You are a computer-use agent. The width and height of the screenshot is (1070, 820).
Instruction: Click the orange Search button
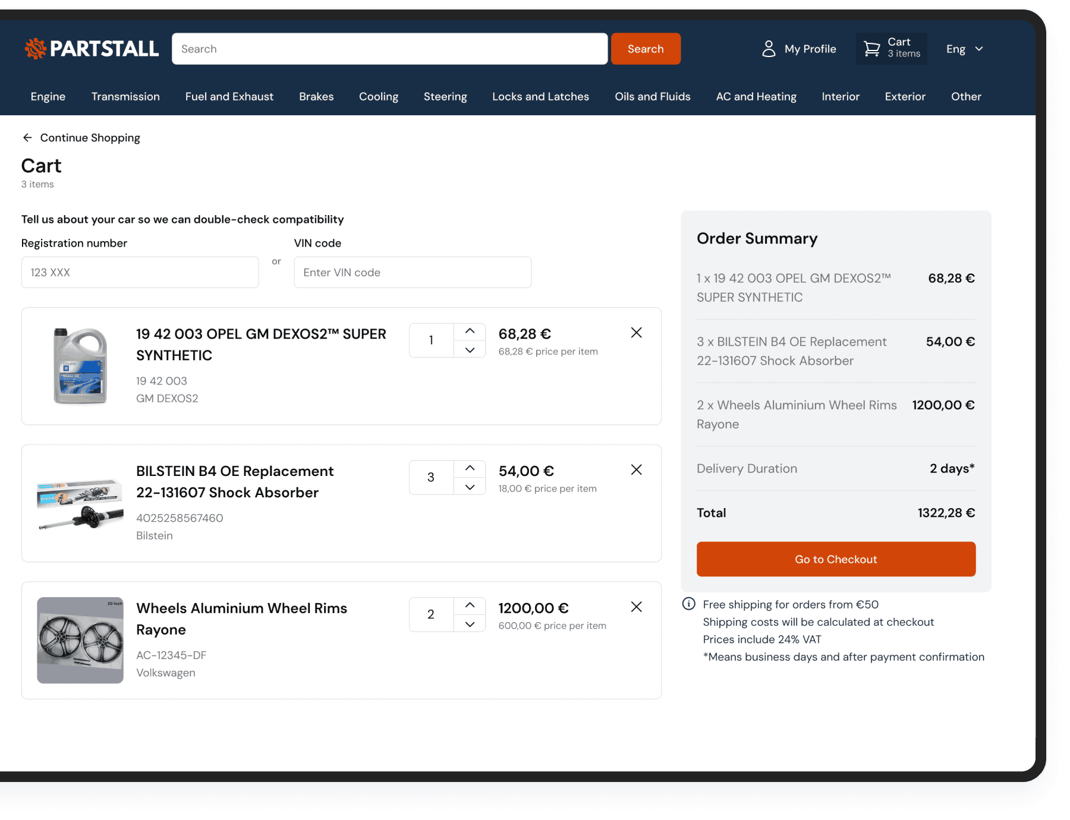pyautogui.click(x=646, y=49)
